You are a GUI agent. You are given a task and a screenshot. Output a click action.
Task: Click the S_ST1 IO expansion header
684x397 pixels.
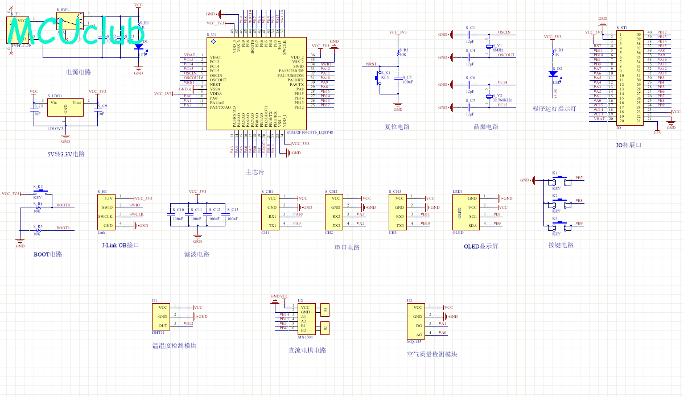[x=629, y=78]
